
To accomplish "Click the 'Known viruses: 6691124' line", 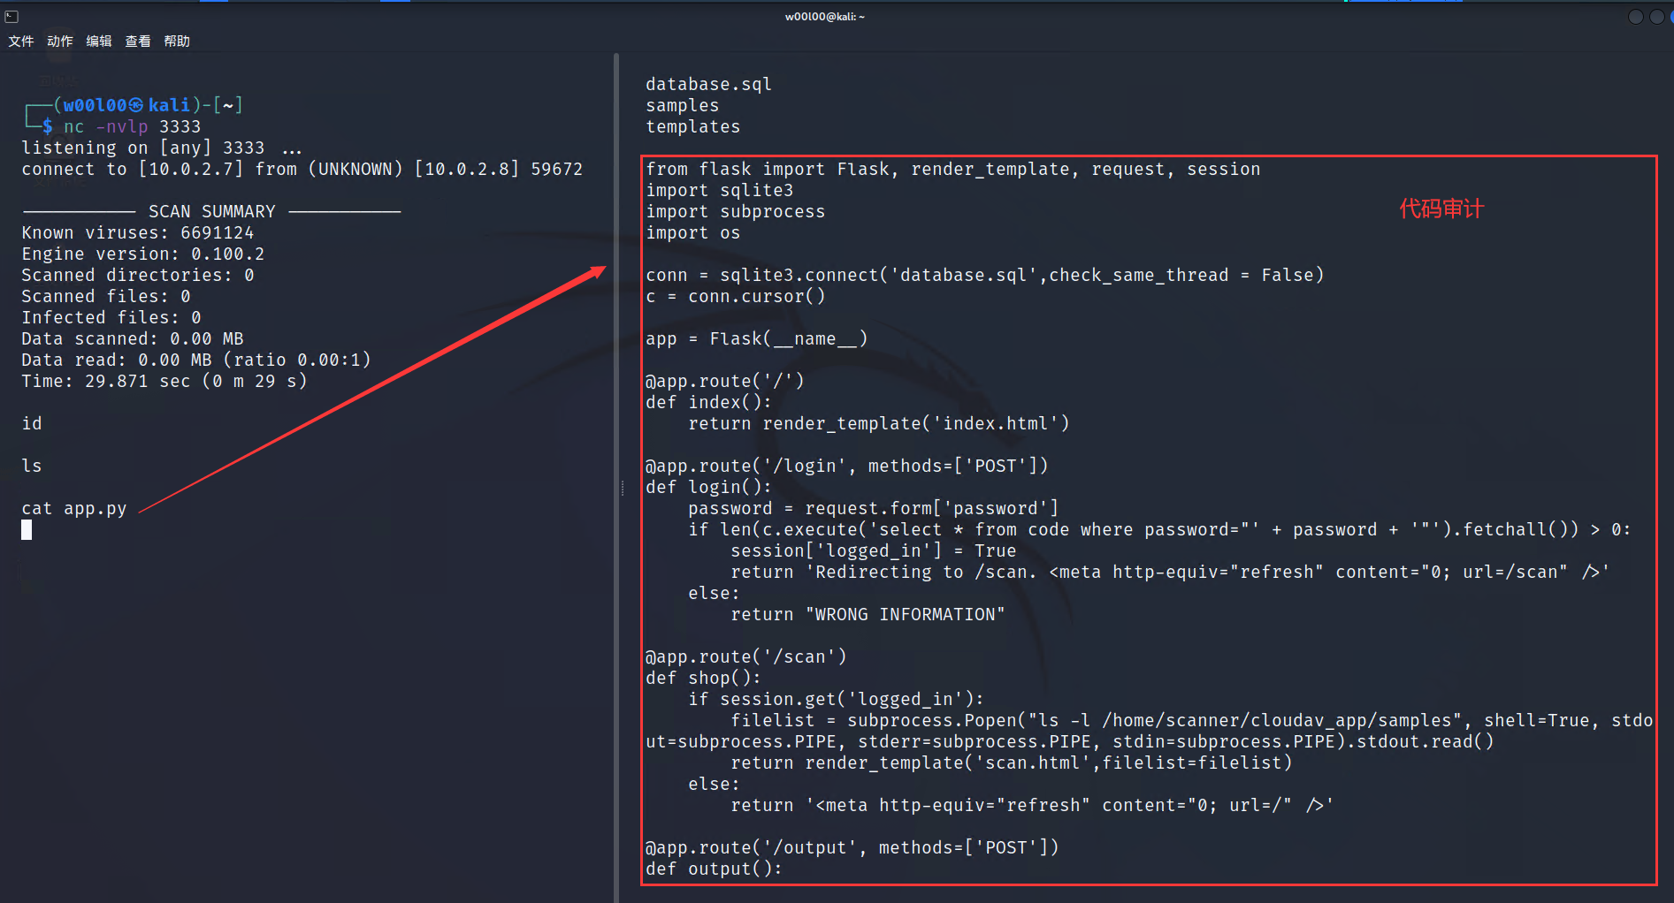I will coord(137,232).
